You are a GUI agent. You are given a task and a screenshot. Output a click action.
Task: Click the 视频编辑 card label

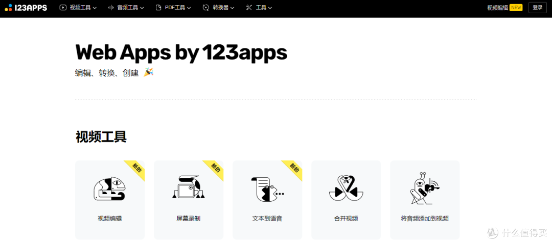click(109, 219)
